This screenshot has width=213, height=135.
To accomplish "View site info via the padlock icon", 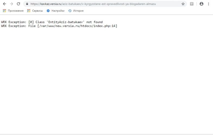I will 27,4.
